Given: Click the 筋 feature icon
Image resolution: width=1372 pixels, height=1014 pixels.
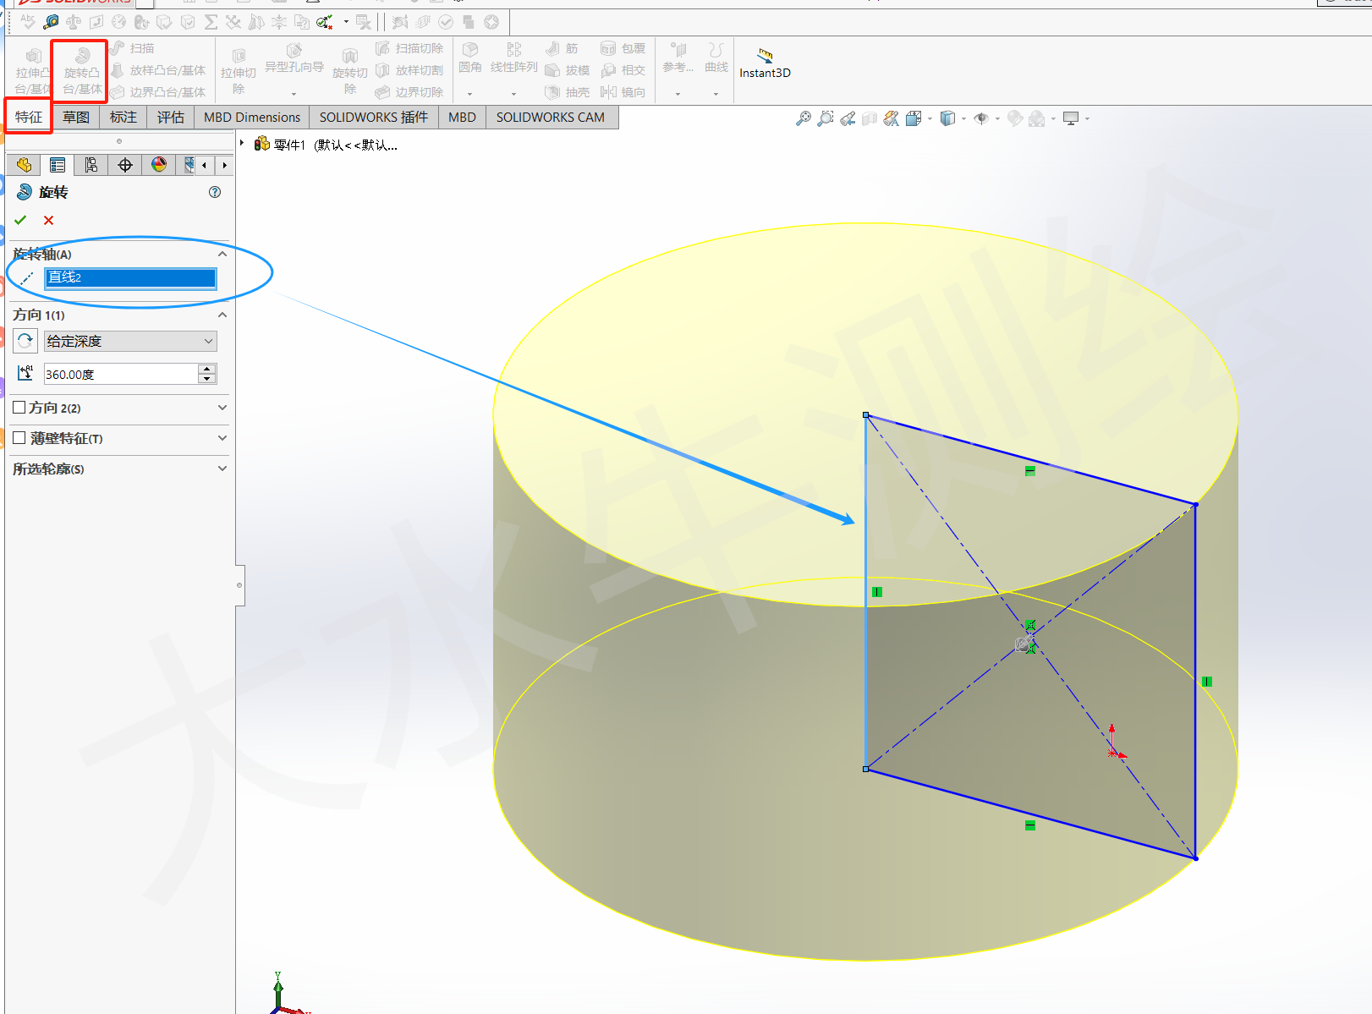Looking at the screenshot, I should [554, 48].
